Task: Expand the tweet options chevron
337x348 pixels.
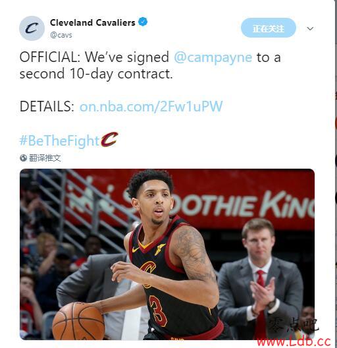Action: [310, 28]
